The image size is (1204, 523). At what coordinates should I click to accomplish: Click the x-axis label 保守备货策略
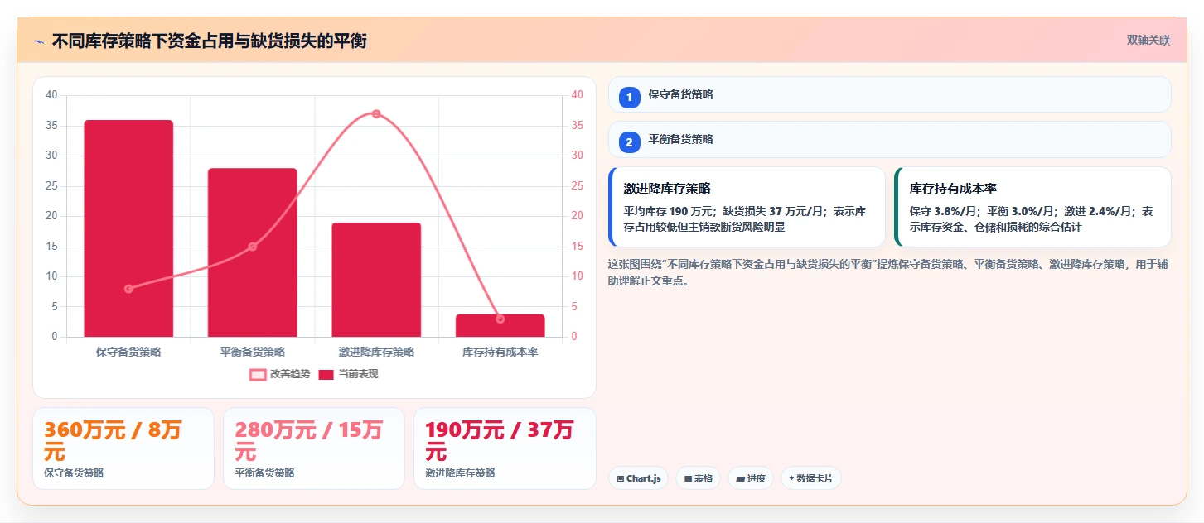[x=128, y=352]
